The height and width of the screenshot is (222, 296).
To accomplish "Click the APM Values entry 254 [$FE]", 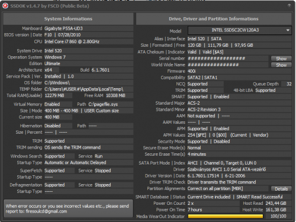I will point(197,135).
